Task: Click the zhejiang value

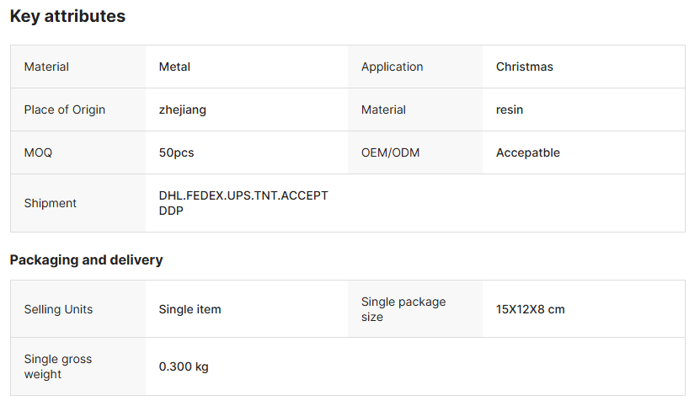Action: click(182, 110)
